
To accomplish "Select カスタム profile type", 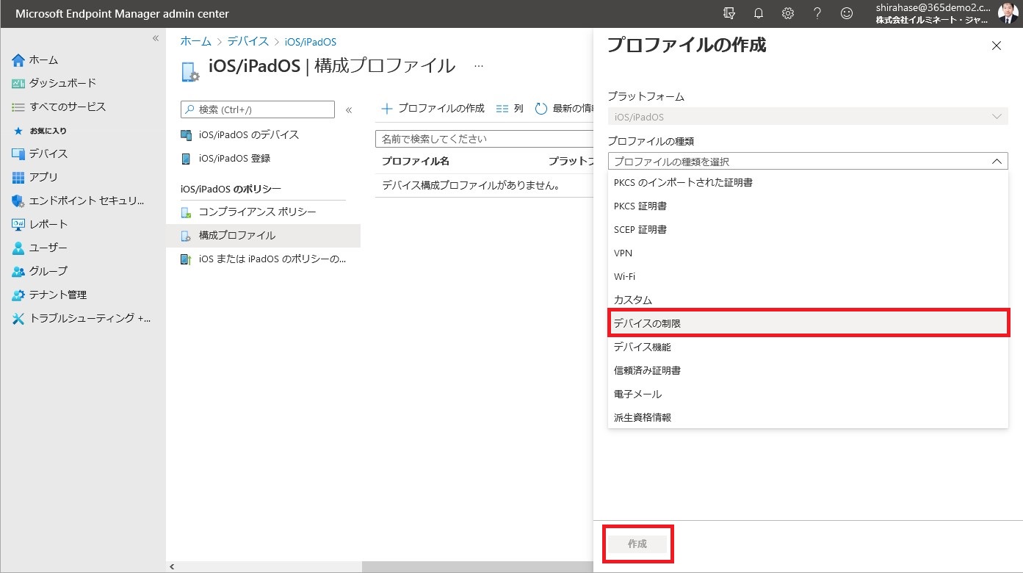I will tap(808, 300).
